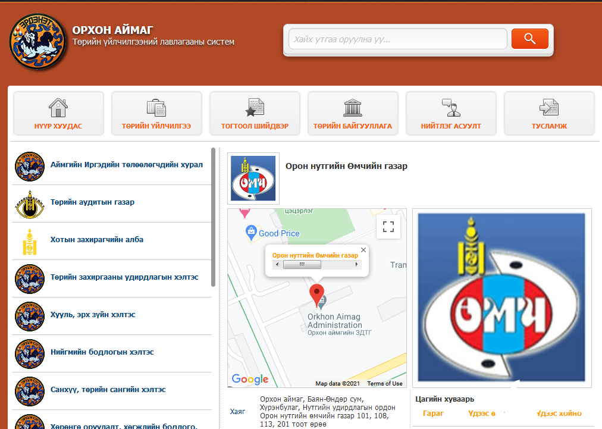Click the small ӨМЧ logo thumbnail
The width and height of the screenshot is (602, 429).
click(253, 179)
